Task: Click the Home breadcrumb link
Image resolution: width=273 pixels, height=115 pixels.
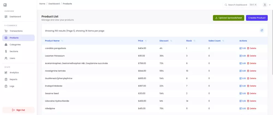Action: point(42,4)
